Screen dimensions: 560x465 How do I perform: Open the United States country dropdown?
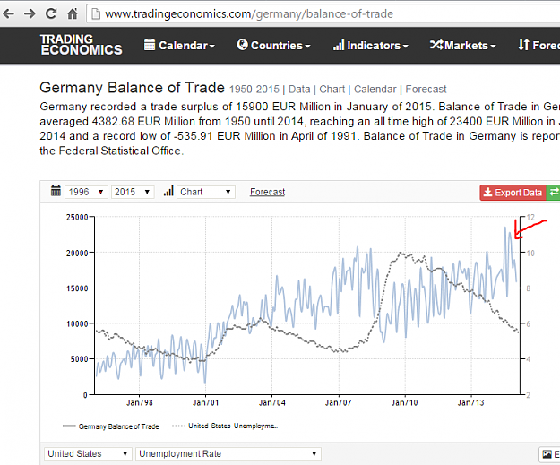(x=88, y=454)
